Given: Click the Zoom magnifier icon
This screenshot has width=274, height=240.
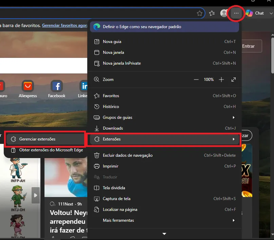Looking at the screenshot, I should (x=96, y=80).
